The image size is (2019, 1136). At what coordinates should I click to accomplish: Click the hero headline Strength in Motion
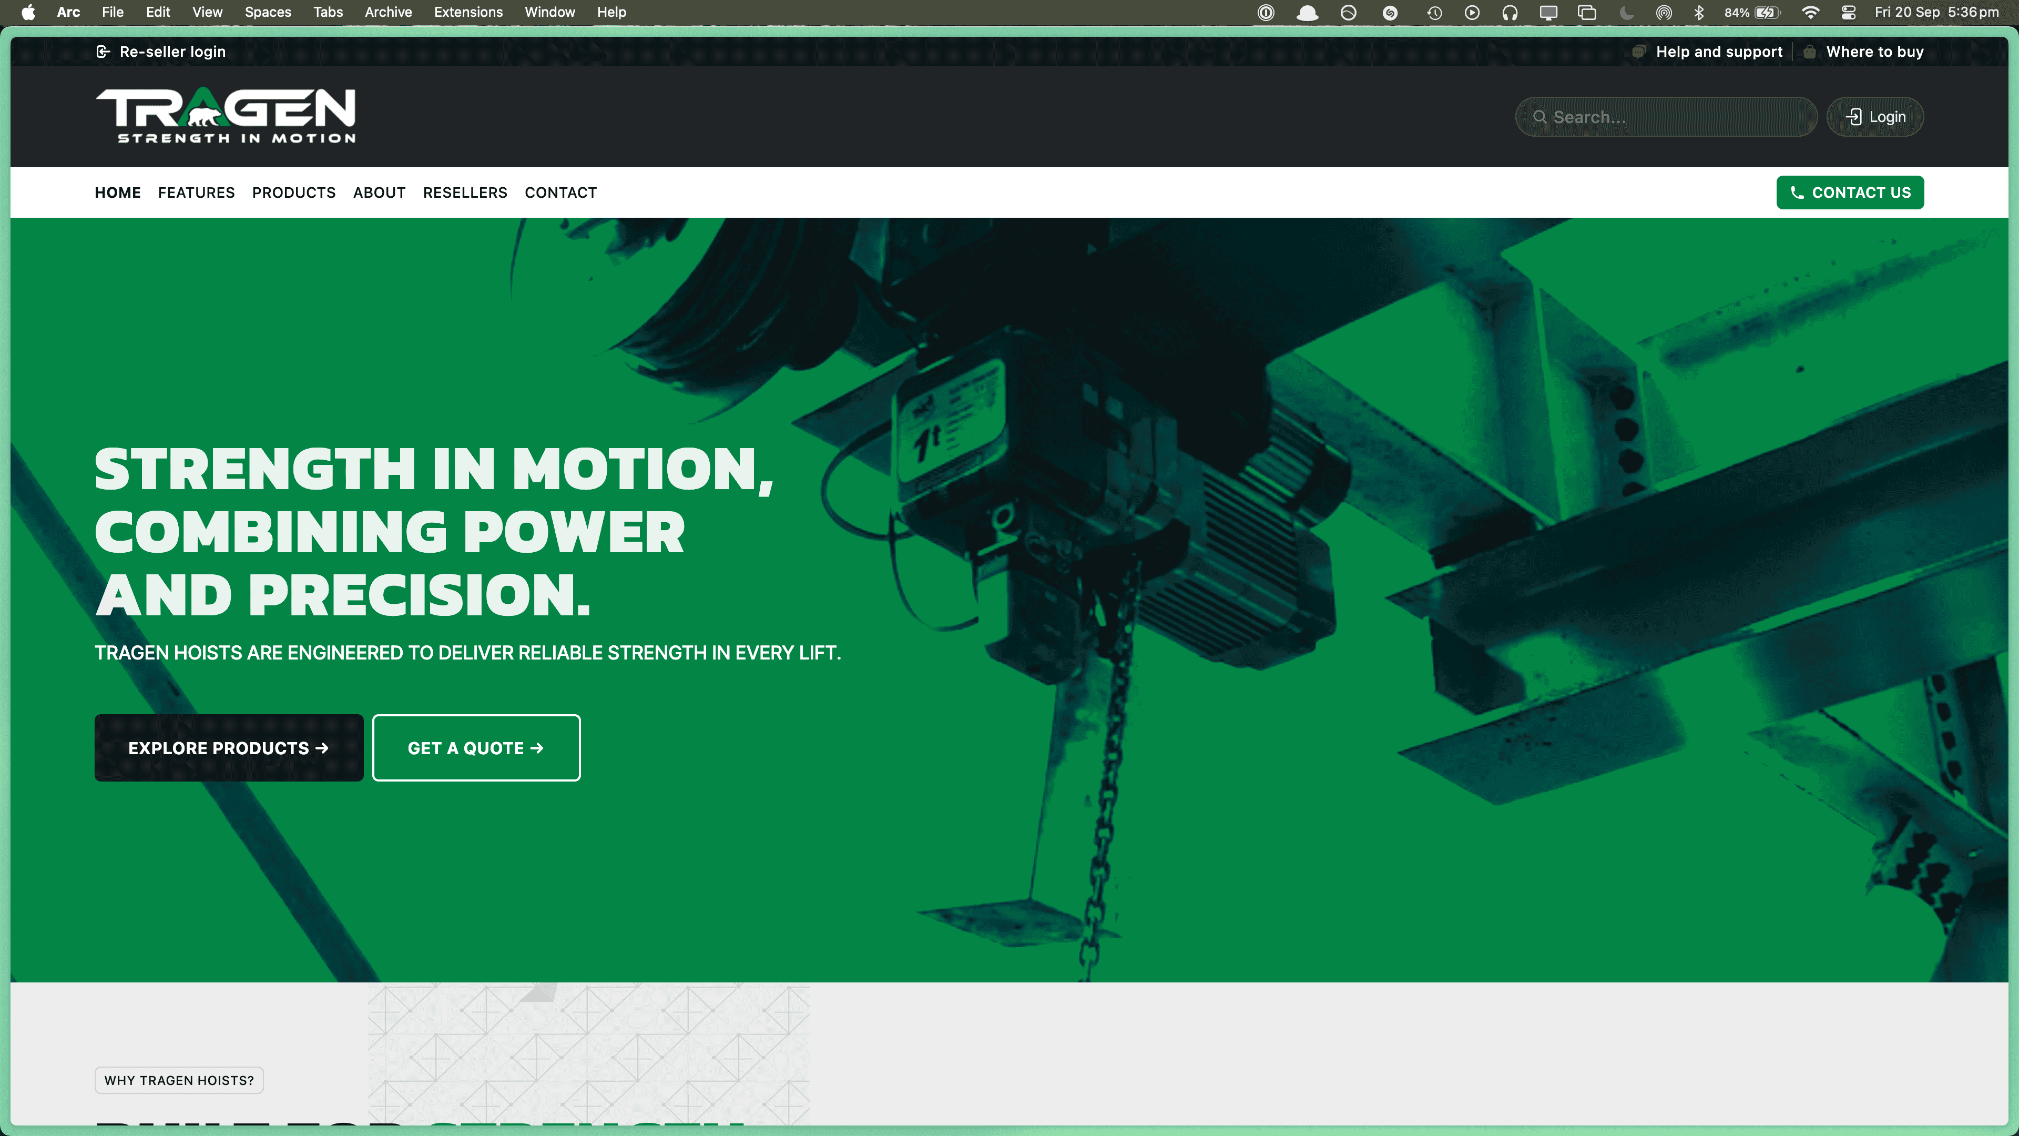pyautogui.click(x=434, y=532)
